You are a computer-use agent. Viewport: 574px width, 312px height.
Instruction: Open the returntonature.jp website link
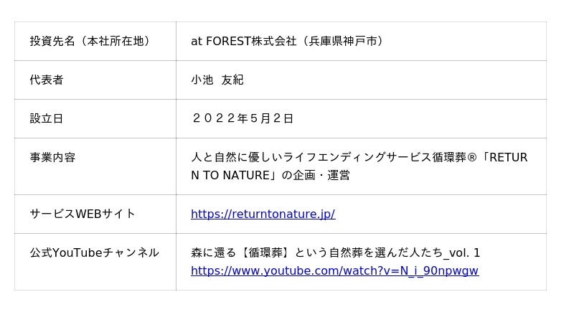click(263, 214)
